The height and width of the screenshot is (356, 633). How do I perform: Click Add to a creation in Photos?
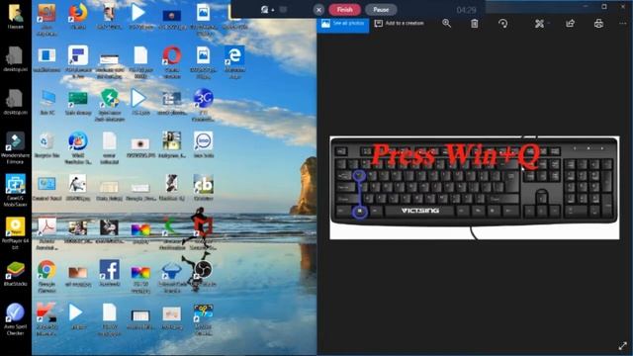(x=400, y=24)
